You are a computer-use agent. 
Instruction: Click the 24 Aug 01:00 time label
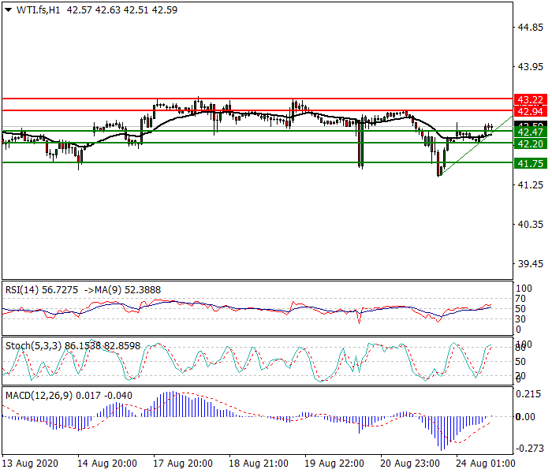click(x=486, y=464)
